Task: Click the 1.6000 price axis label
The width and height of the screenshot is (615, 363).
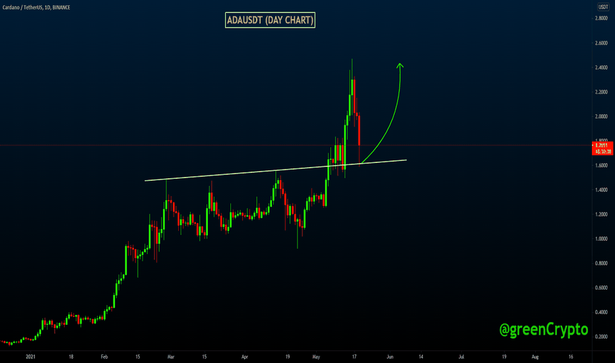Action: coord(601,166)
